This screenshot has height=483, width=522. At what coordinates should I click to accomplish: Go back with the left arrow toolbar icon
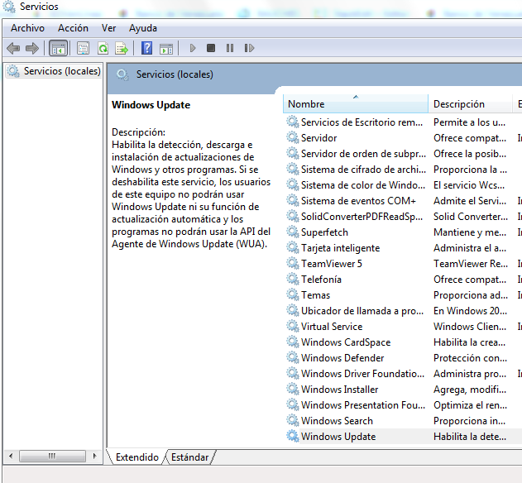[13, 48]
